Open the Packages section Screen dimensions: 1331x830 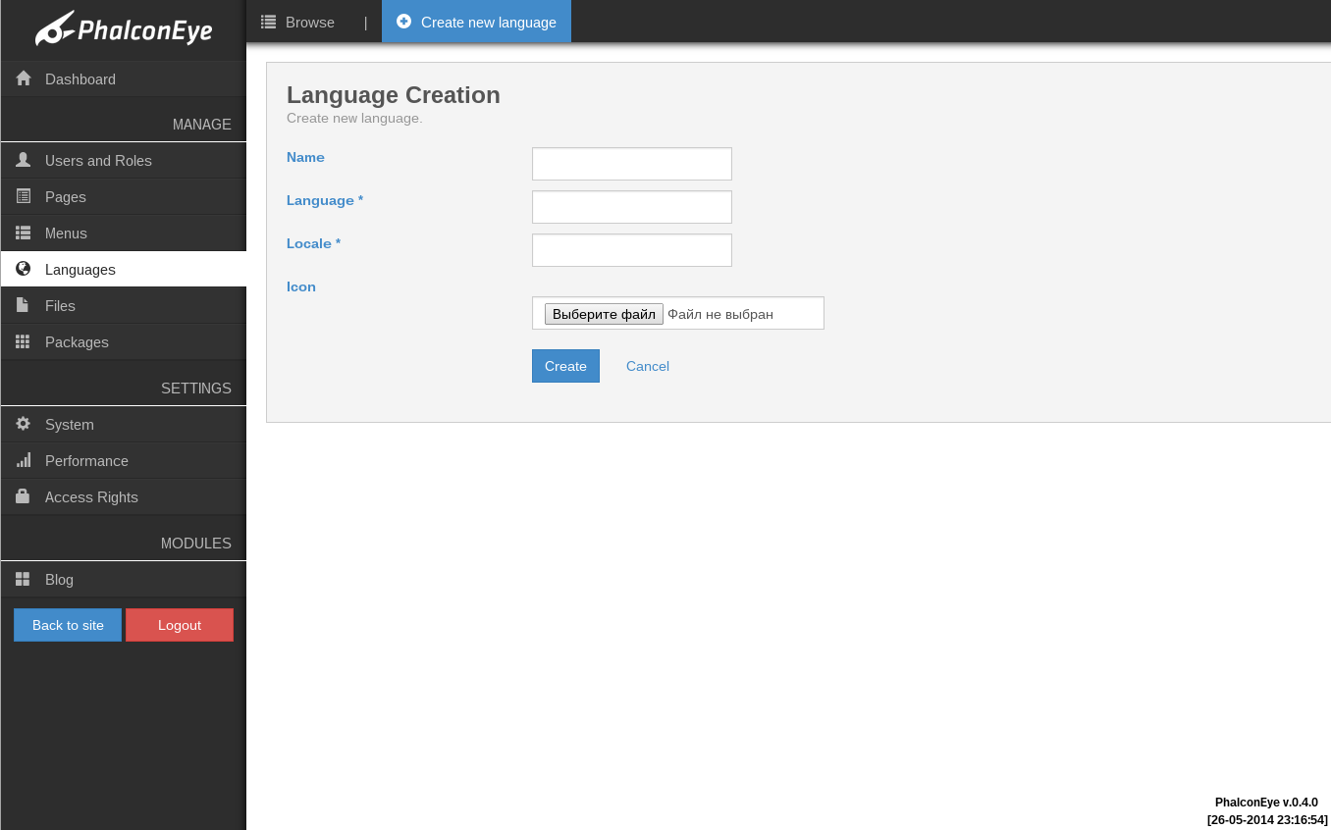(123, 341)
